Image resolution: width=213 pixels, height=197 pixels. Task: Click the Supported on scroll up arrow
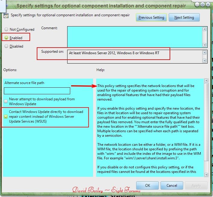click(x=205, y=53)
